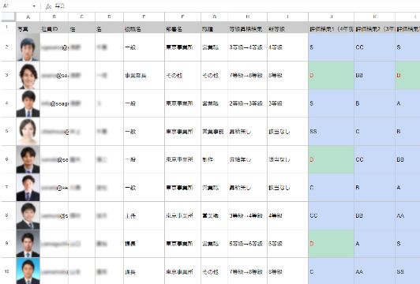Select column E header
Viewport: 420px width, 284px height.
click(144, 17)
